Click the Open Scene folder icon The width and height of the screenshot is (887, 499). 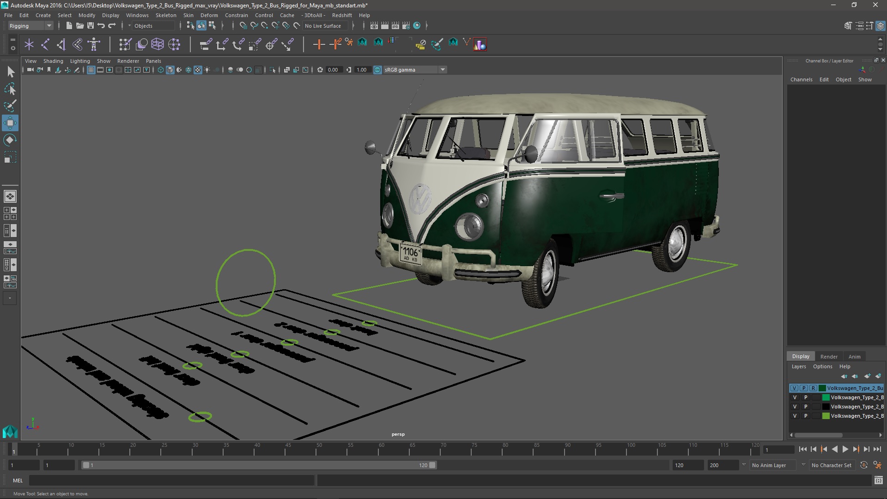[79, 26]
